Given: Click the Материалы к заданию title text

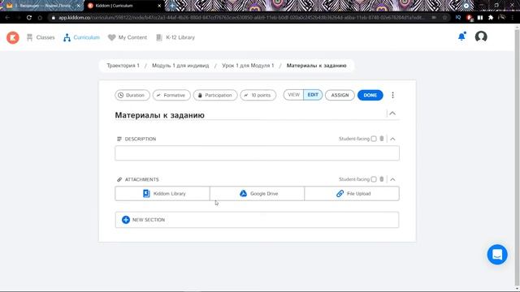Looking at the screenshot, I should 159,115.
